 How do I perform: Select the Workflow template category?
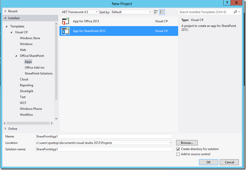26,114
